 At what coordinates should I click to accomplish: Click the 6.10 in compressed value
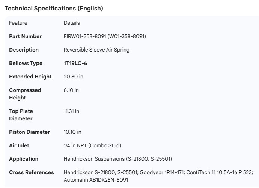[71, 90]
